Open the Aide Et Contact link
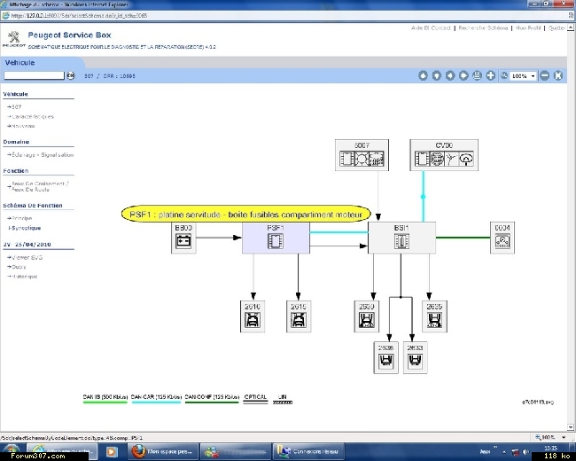 431,28
